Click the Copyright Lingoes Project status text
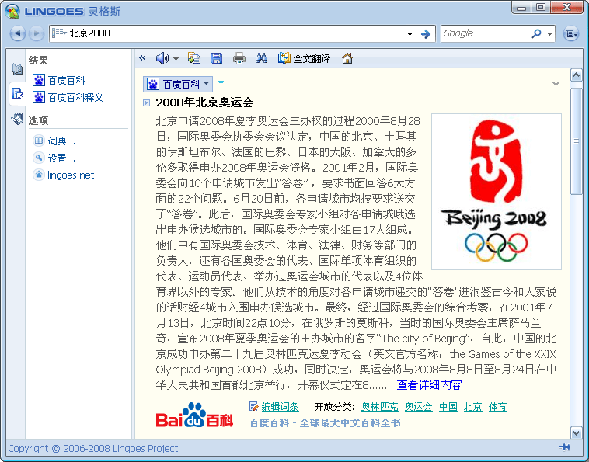 (x=92, y=449)
